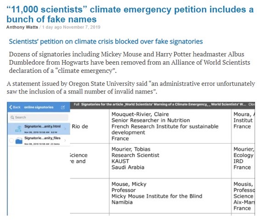Click the Back label in header
The image size is (261, 222).
click(17, 107)
